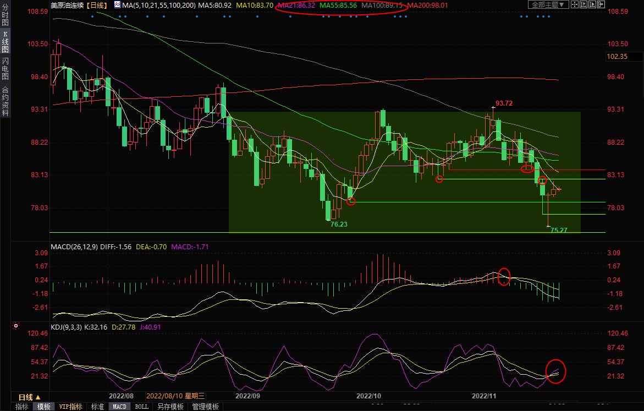This screenshot has height=411, width=644.
Task: Switch to the 指标 bottom tab
Action: pyautogui.click(x=22, y=407)
